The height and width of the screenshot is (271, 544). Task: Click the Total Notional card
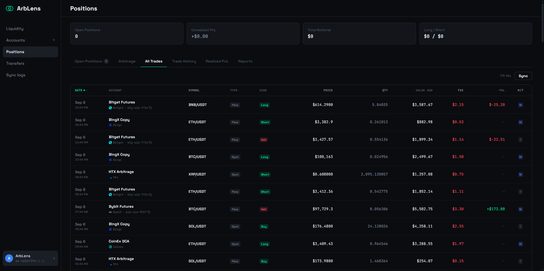[359, 33]
